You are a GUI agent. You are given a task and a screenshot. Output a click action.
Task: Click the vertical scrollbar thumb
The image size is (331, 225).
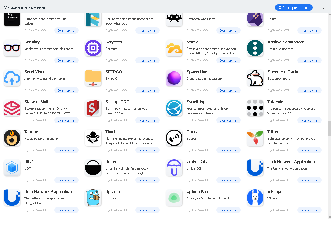pyautogui.click(x=329, y=128)
